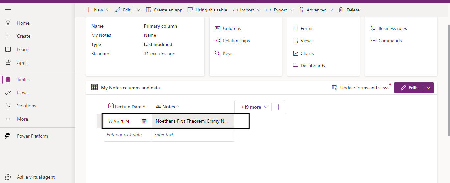
Task: Click the plus icon to add column
Action: point(278,107)
